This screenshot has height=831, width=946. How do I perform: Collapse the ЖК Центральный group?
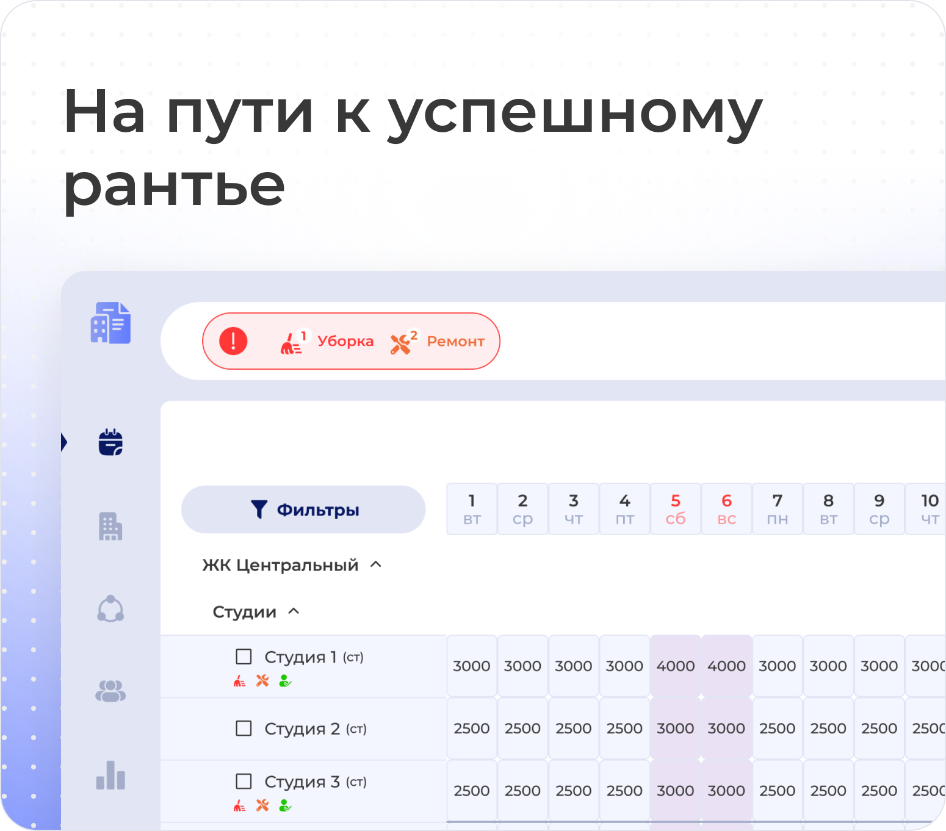tap(376, 565)
